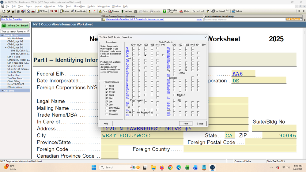Click the Error warning triangle icon

click(x=103, y=11)
